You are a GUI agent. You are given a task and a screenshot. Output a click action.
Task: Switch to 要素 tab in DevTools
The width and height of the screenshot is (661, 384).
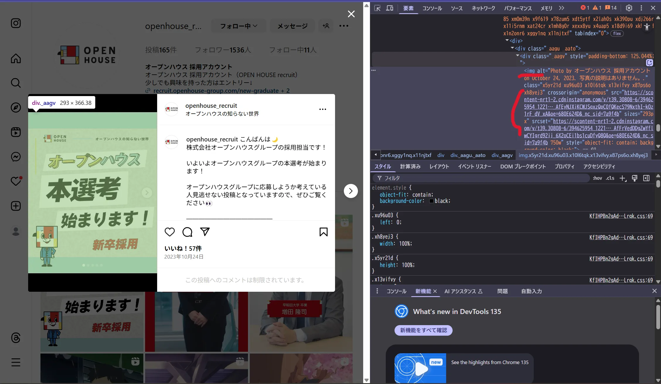click(408, 8)
